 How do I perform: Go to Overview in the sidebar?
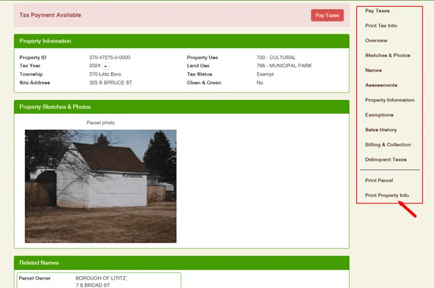click(376, 40)
